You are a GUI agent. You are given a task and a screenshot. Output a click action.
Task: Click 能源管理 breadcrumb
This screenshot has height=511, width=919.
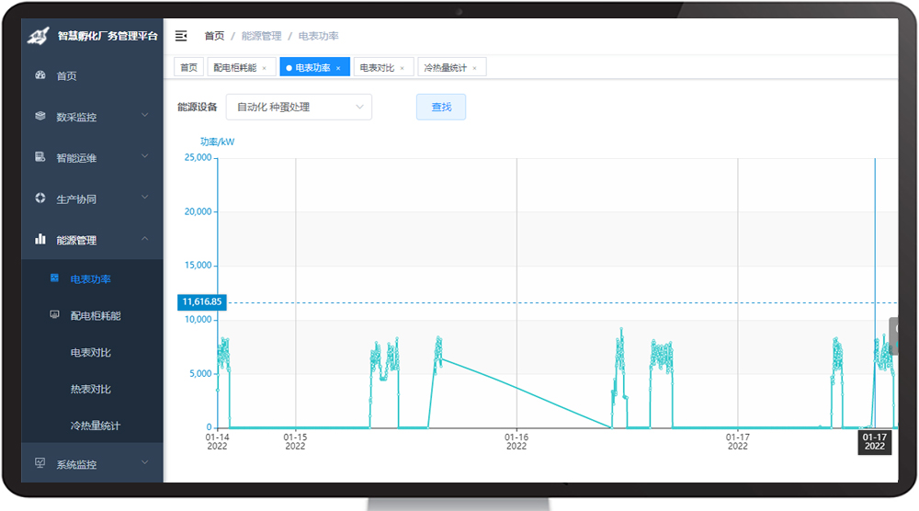point(261,36)
